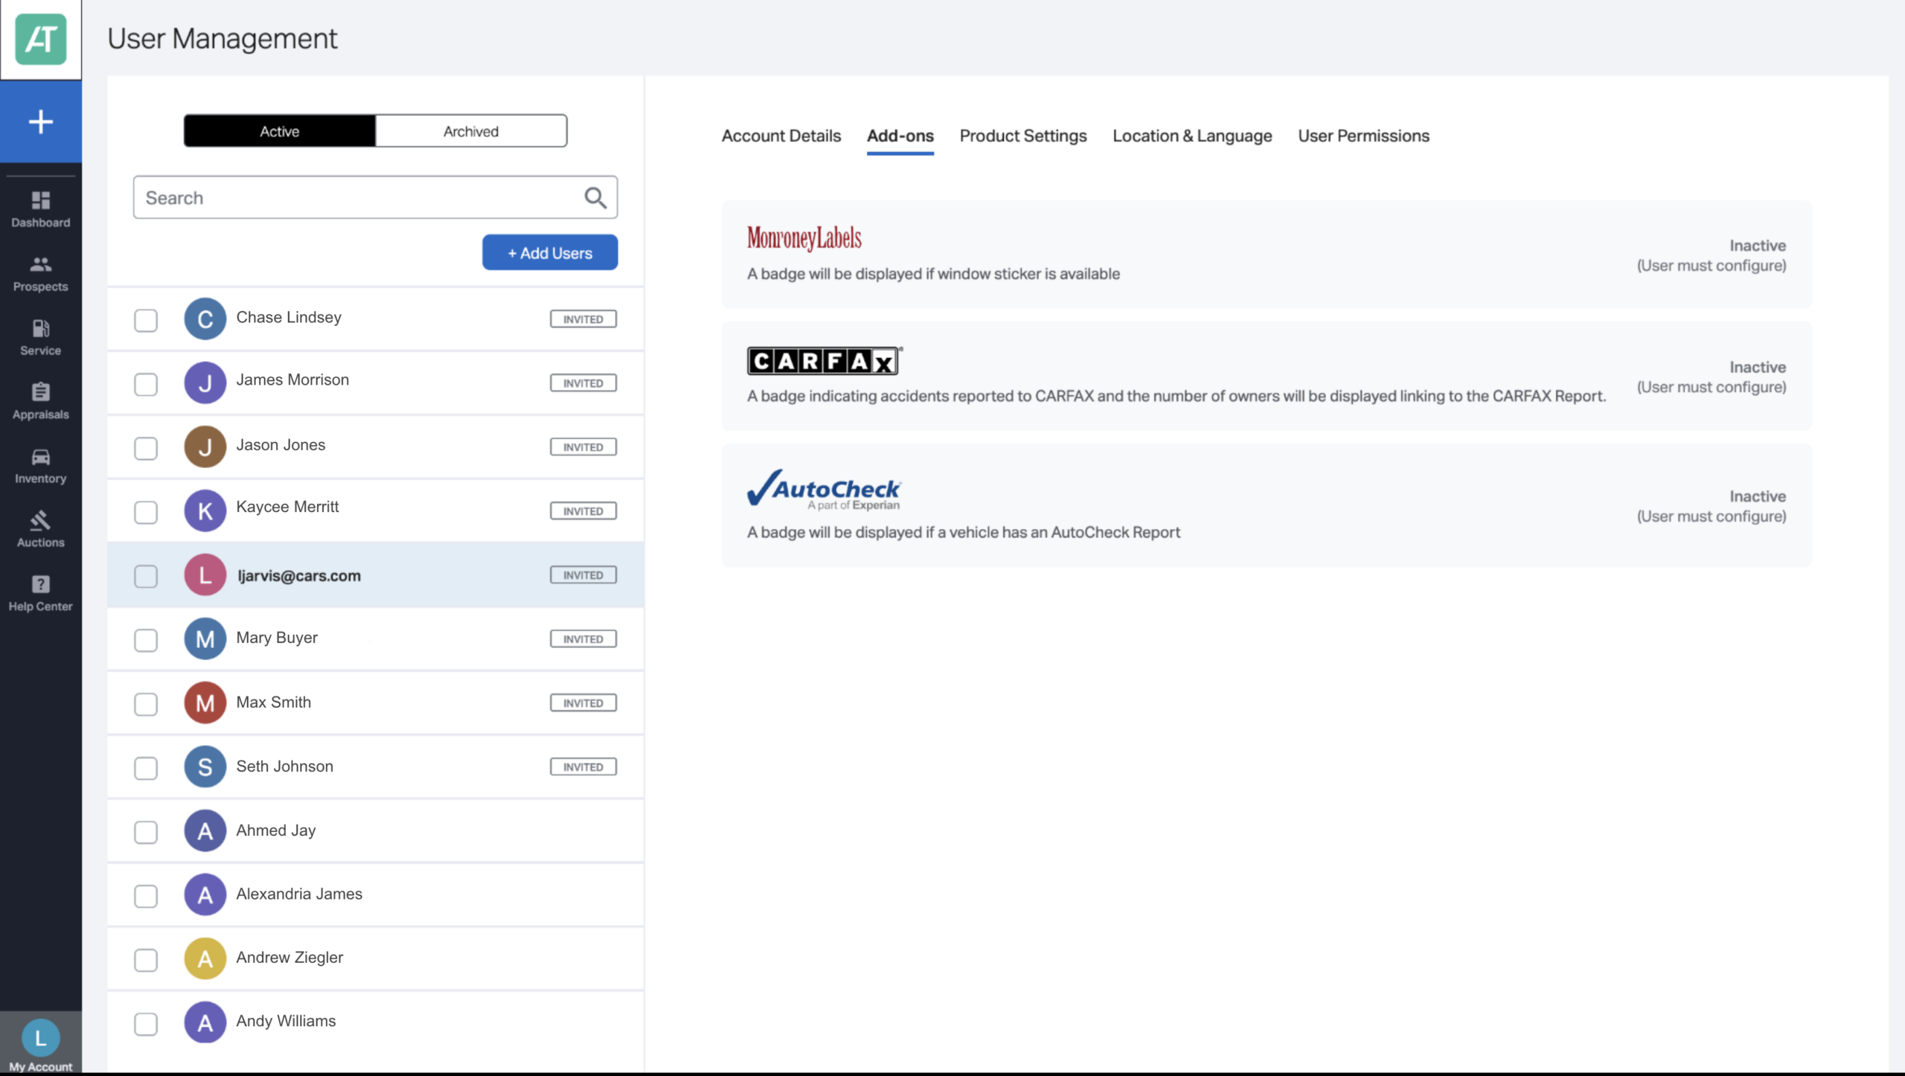The height and width of the screenshot is (1076, 1905).
Task: Focus the user Search field
Action: click(375, 197)
